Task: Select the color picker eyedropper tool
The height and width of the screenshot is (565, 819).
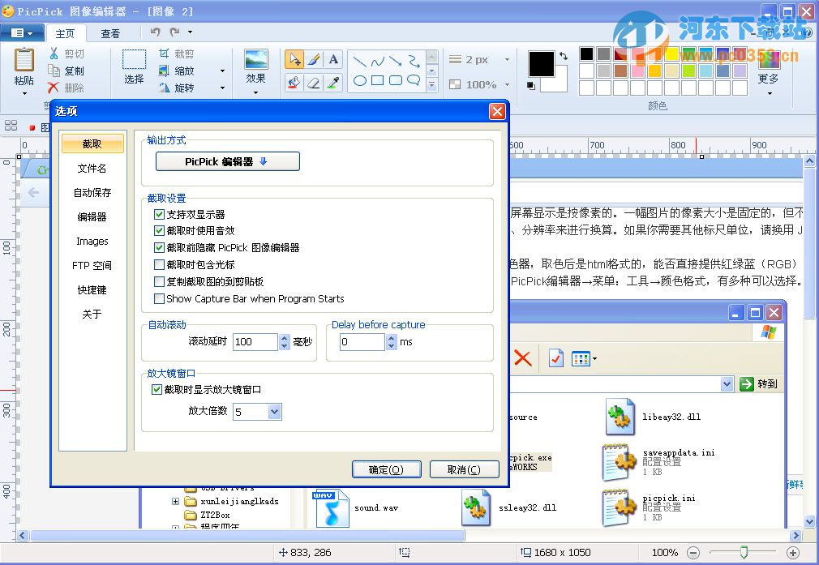Action: 333,82
